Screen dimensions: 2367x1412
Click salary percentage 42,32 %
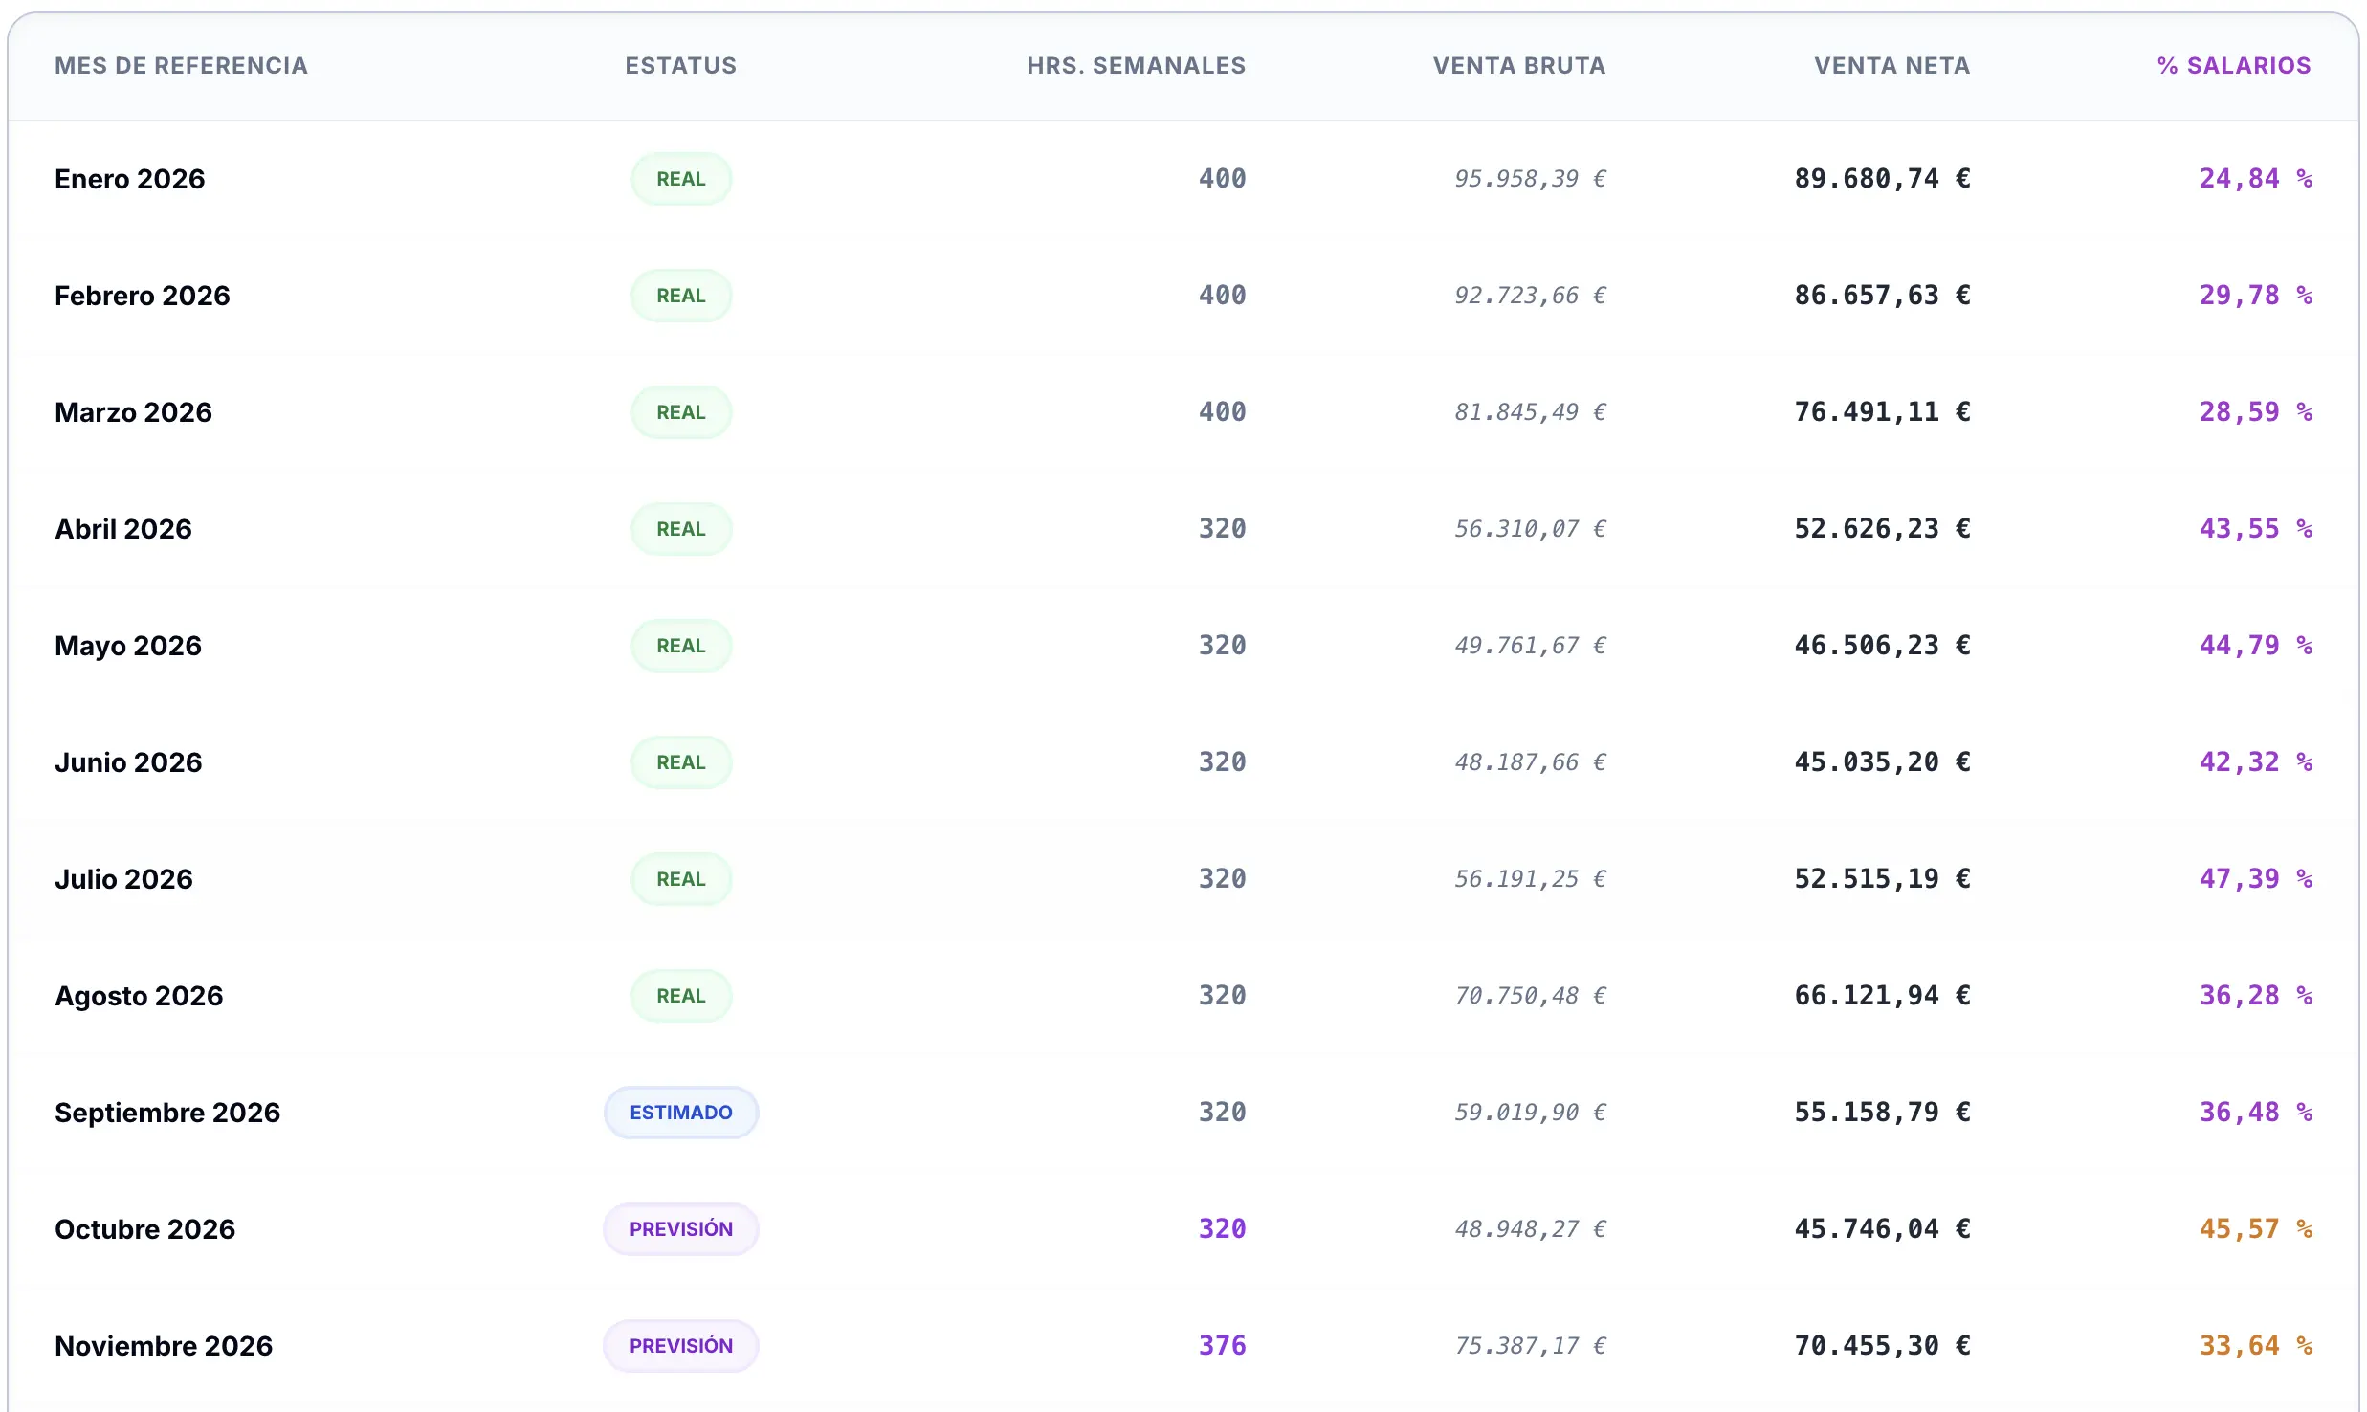tap(2255, 762)
